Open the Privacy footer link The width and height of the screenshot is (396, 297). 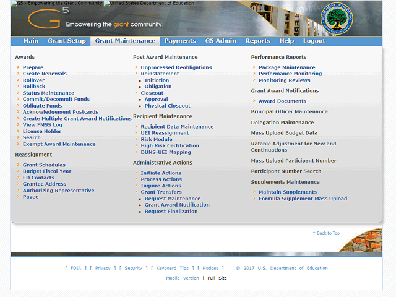tap(103, 268)
